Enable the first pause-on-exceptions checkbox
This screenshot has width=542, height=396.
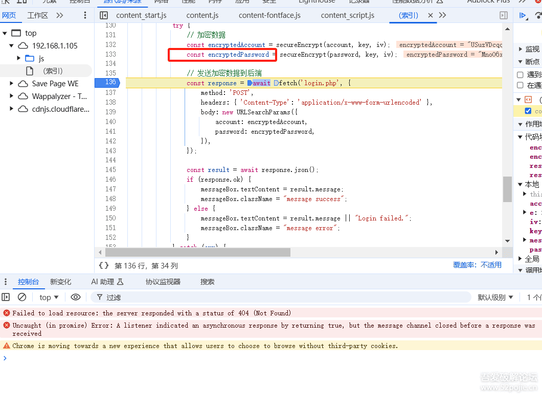(x=520, y=75)
